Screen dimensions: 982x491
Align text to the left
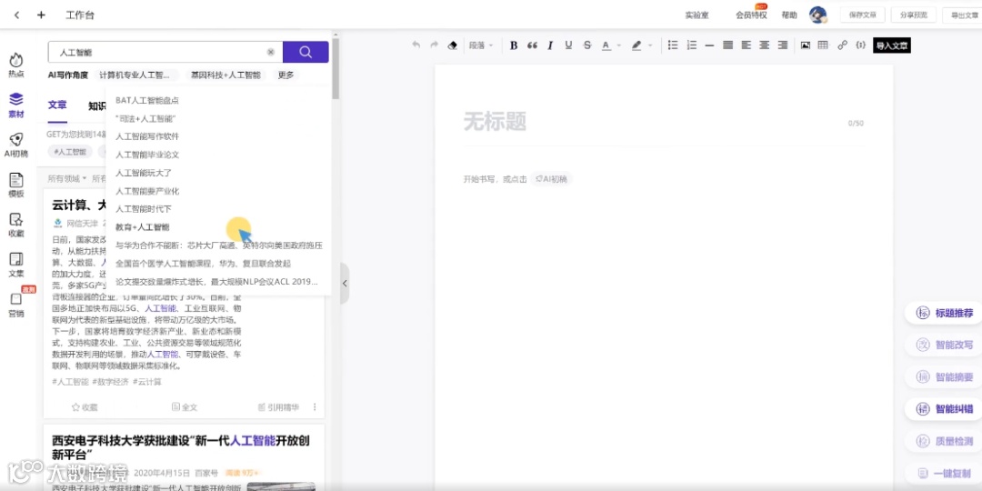coord(746,45)
